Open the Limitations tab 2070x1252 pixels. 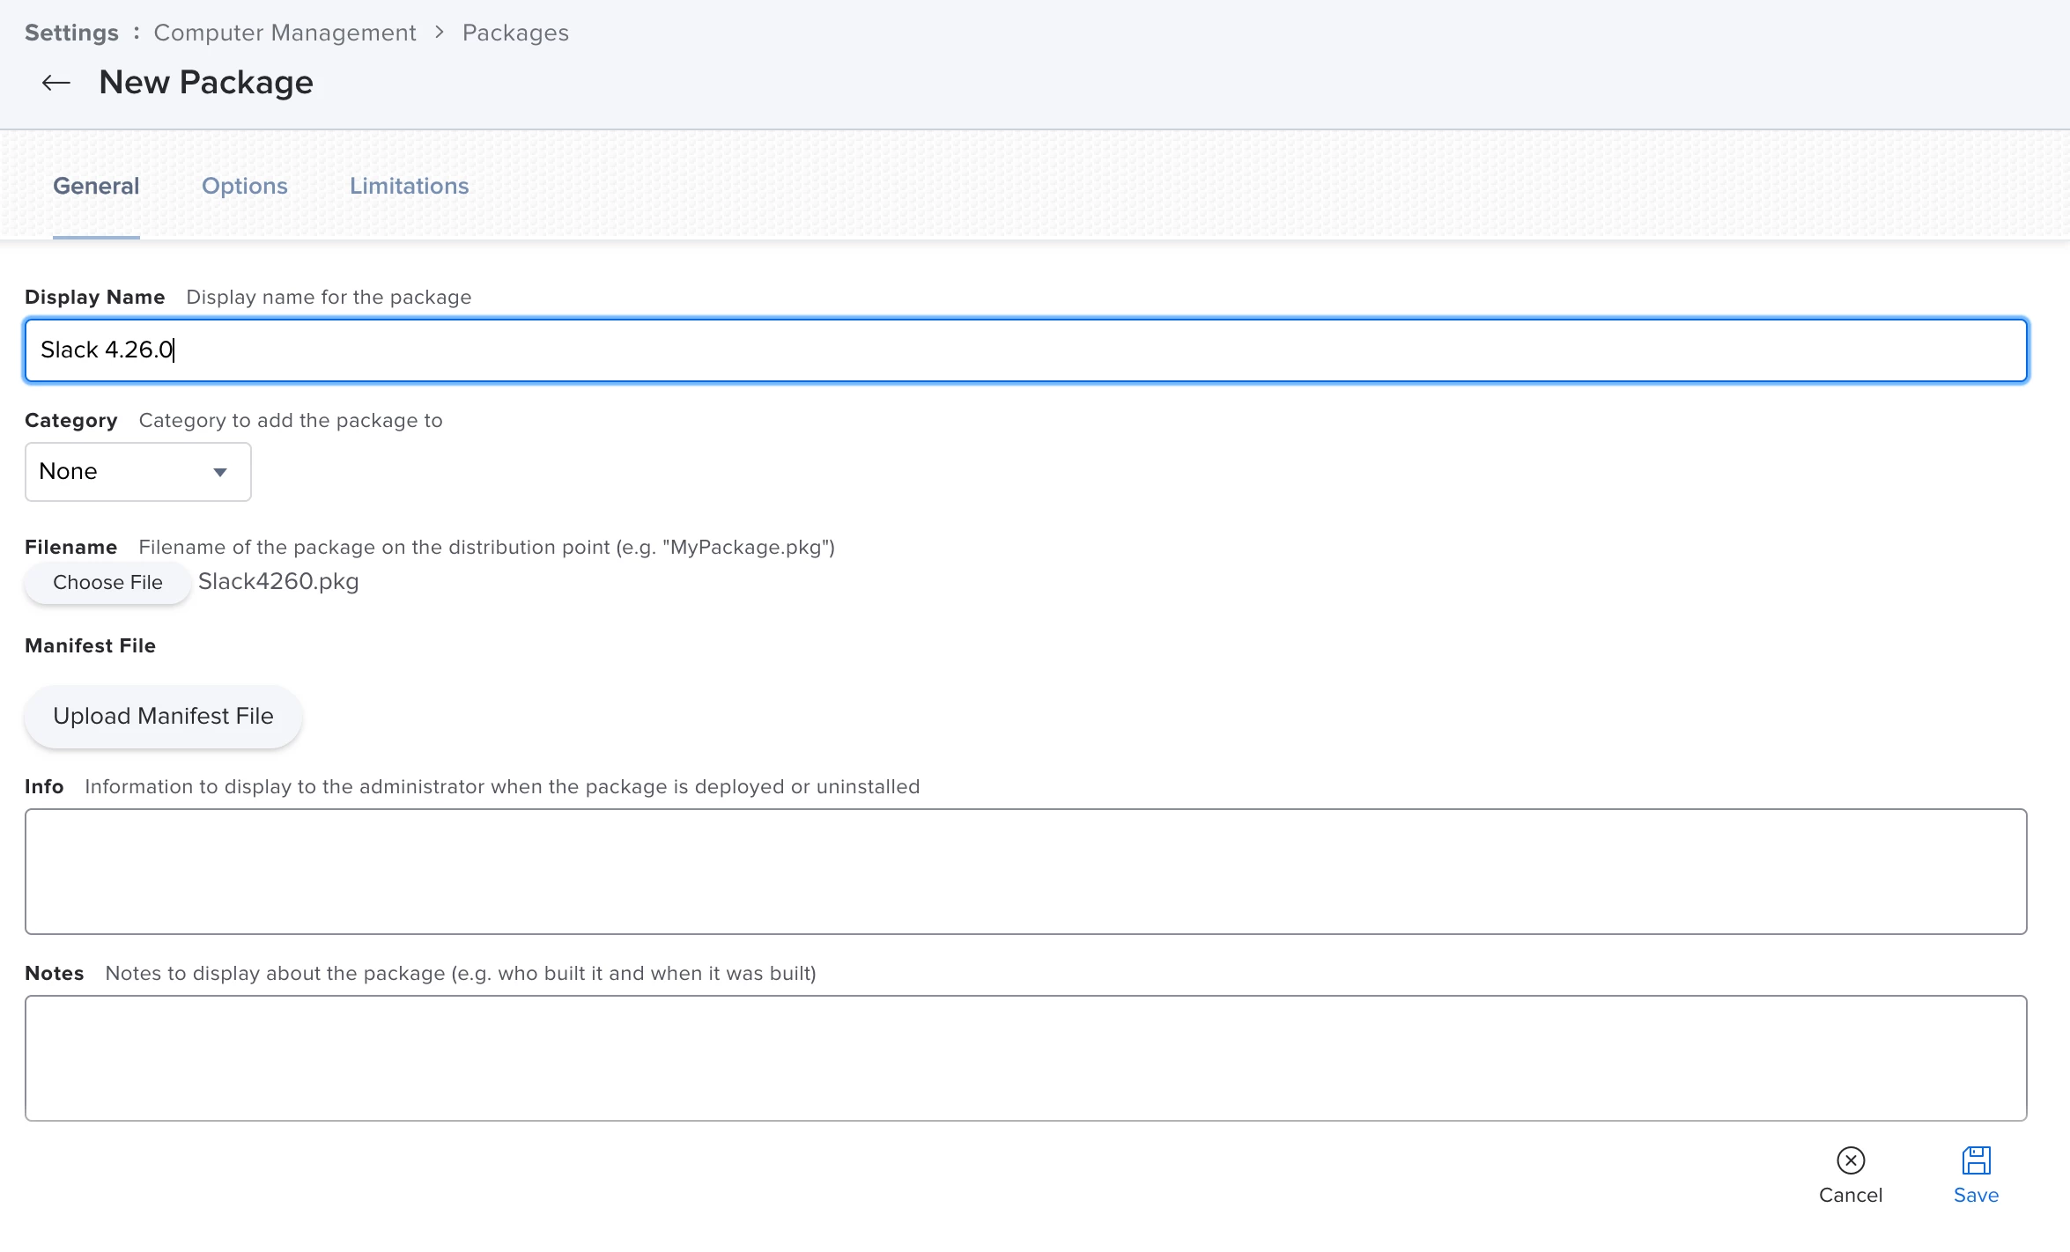click(409, 186)
